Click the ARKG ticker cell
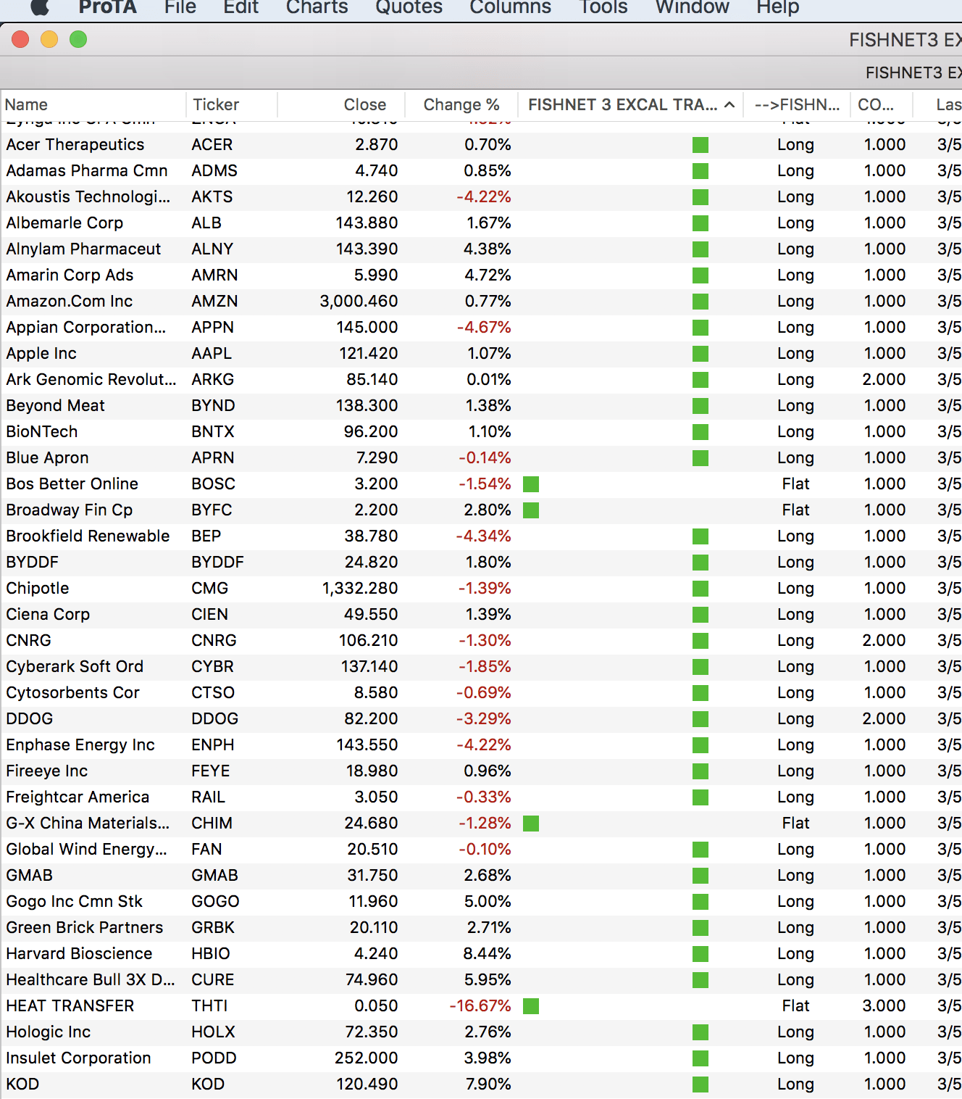This screenshot has height=1099, width=962. 212,379
